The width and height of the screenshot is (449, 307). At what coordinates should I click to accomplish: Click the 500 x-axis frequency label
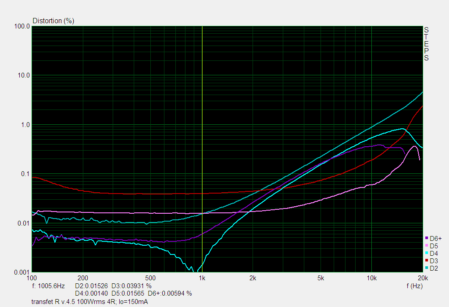150,278
